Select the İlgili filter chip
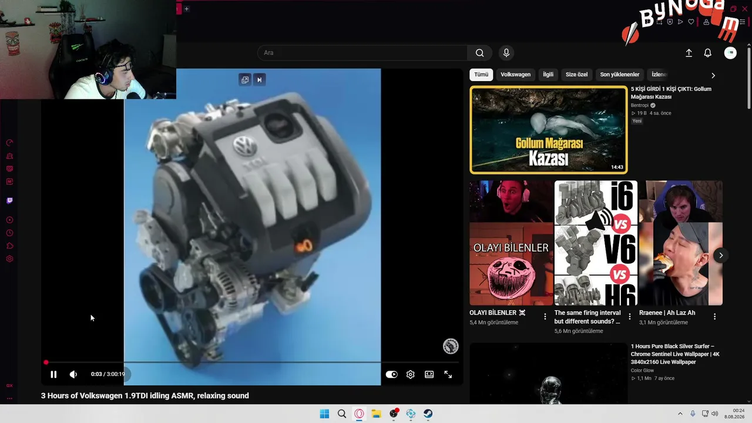This screenshot has height=423, width=752. click(x=548, y=75)
